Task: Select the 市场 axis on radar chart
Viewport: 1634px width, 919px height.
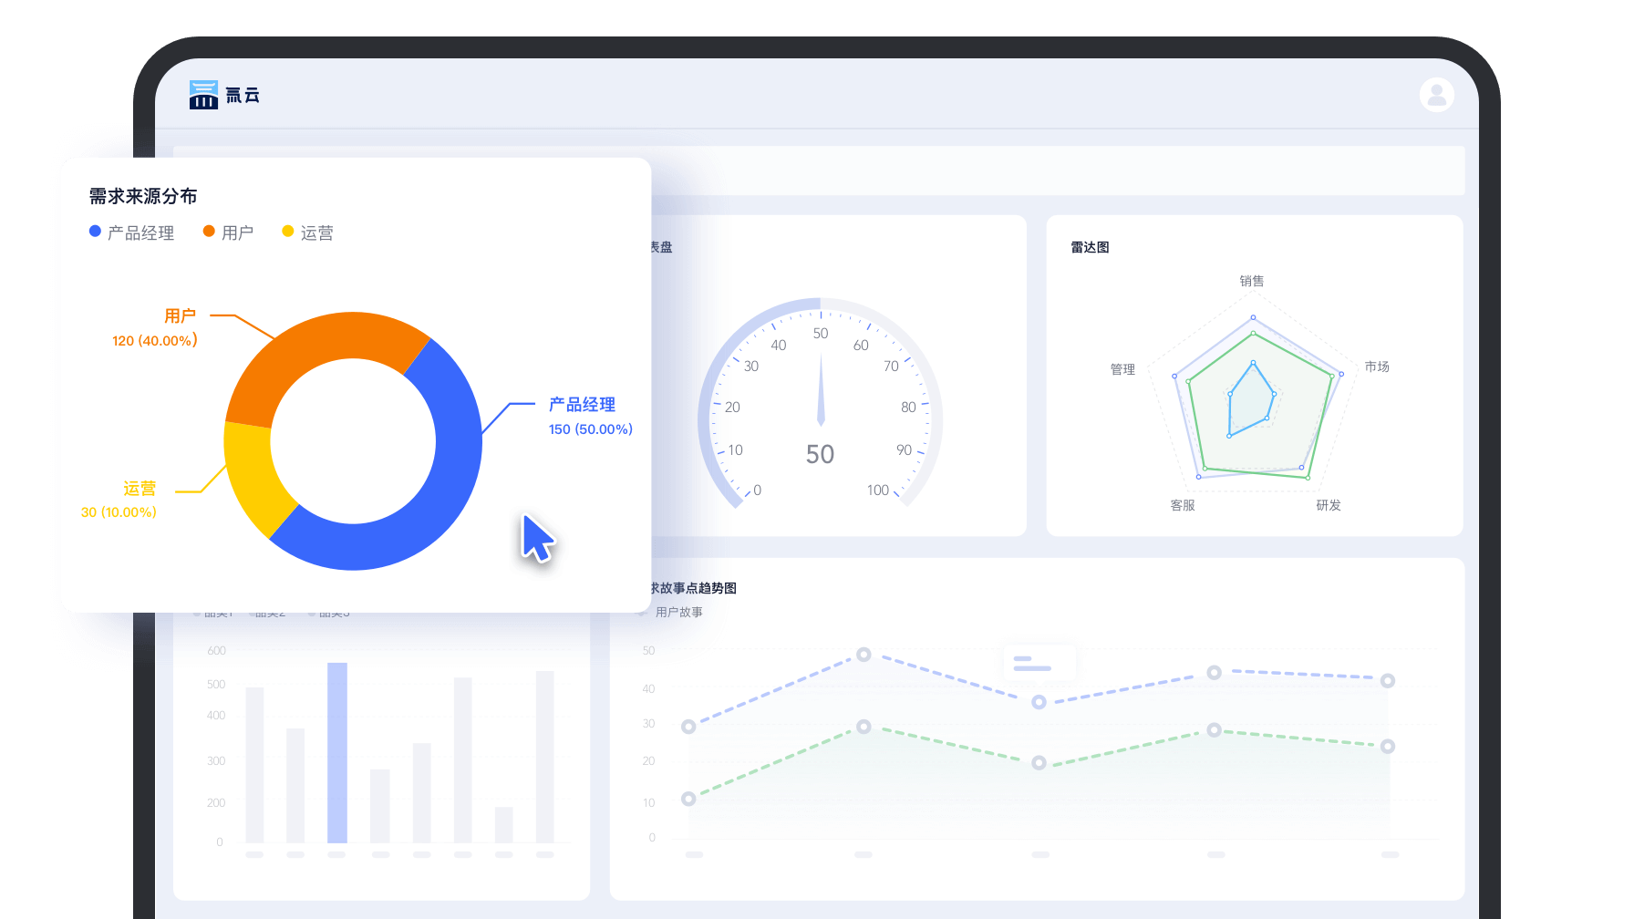Action: [1376, 367]
